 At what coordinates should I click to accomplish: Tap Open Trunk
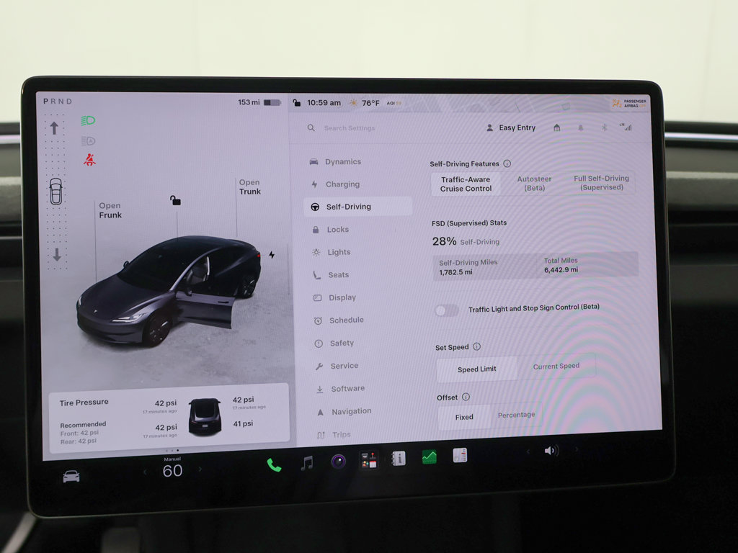(x=250, y=186)
